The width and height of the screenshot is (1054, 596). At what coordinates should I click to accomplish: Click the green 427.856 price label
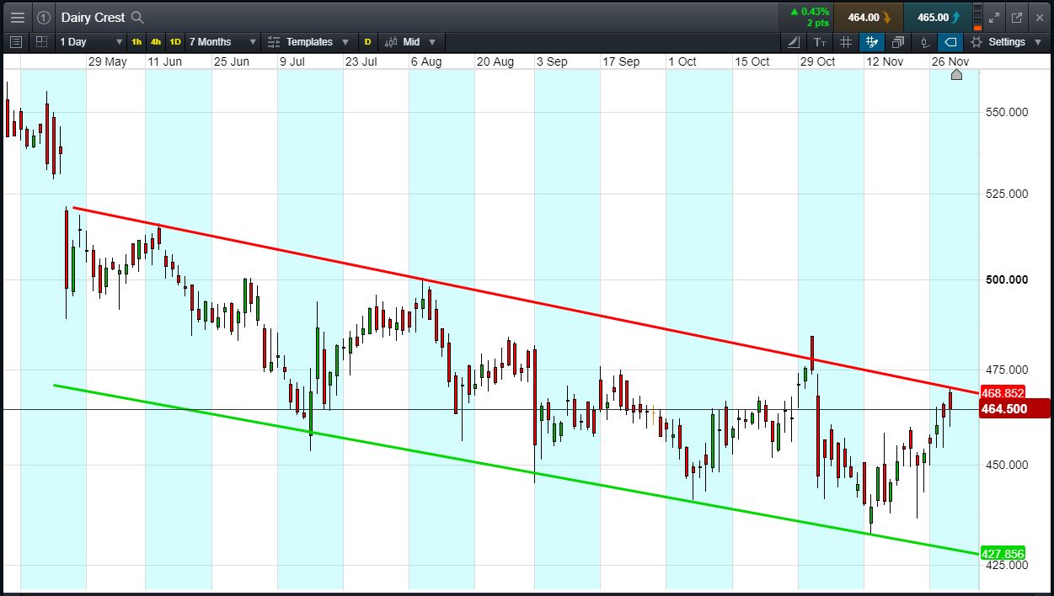tap(1003, 553)
